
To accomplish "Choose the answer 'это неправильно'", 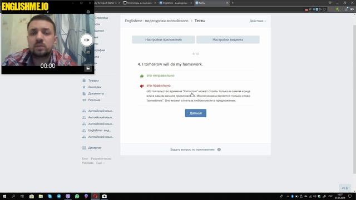I will (x=160, y=76).
